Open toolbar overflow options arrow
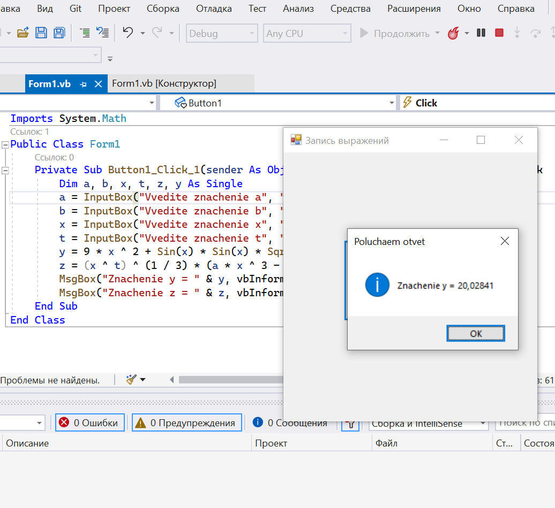 click(x=110, y=59)
